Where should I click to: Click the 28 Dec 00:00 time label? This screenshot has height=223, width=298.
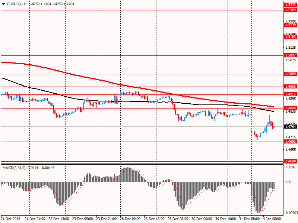coord(130,219)
